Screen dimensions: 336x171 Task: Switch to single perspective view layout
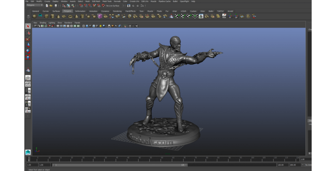(28, 78)
